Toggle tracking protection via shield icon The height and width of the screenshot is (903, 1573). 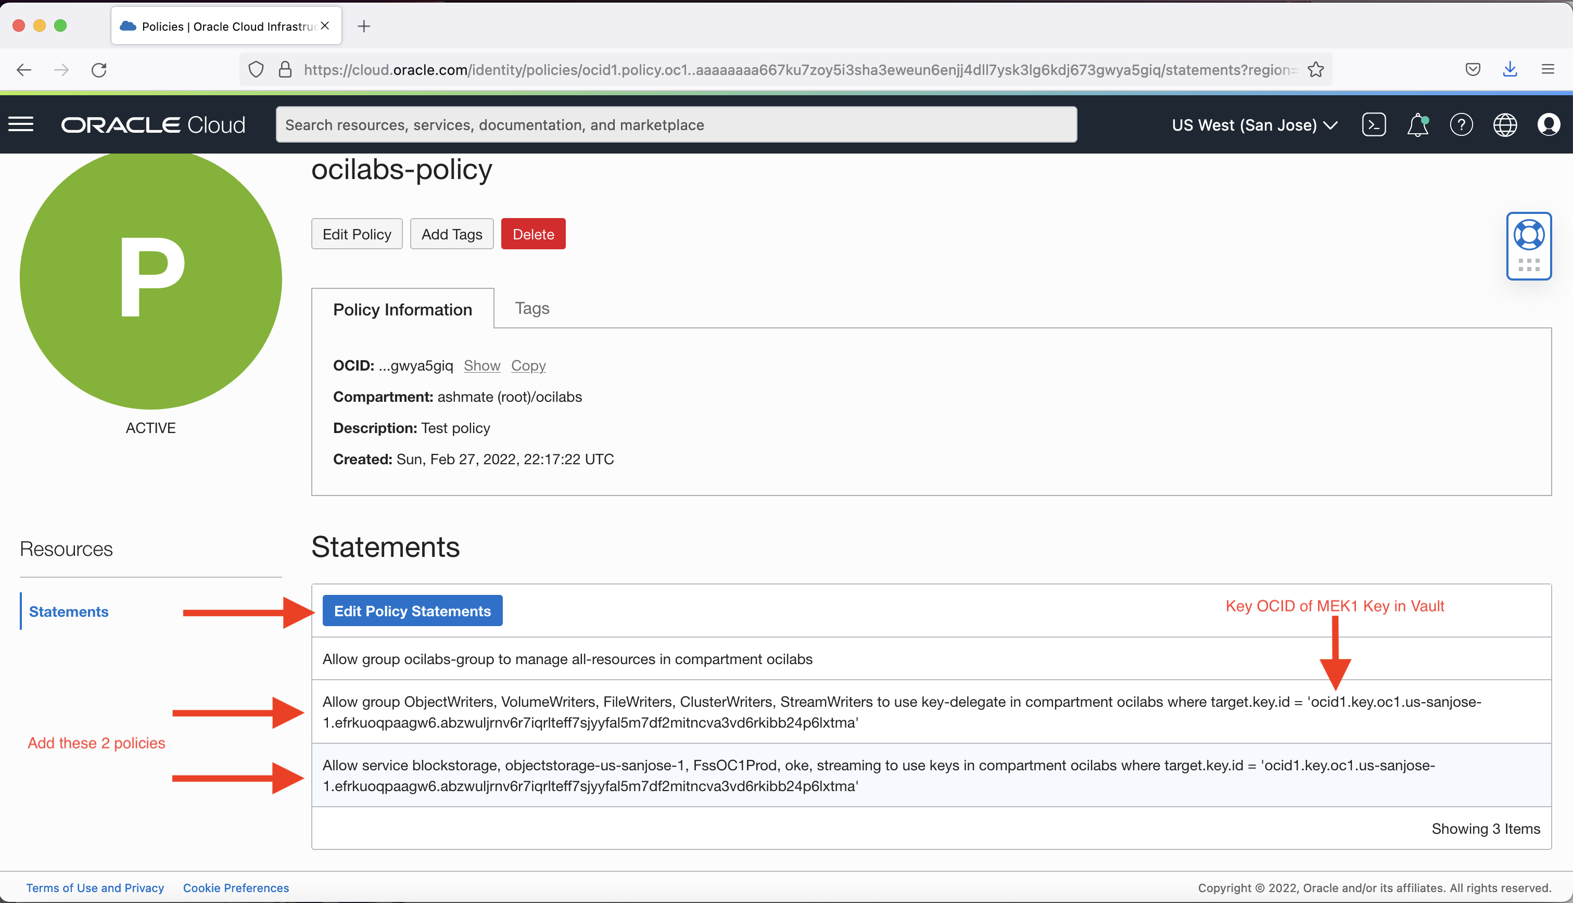coord(256,69)
